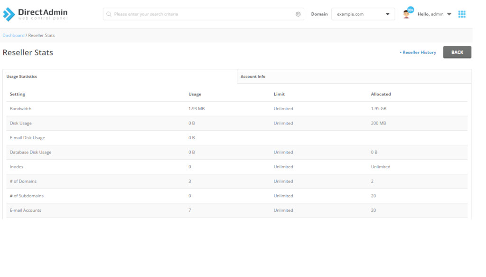Open the Hello, admin user menu

pyautogui.click(x=434, y=14)
